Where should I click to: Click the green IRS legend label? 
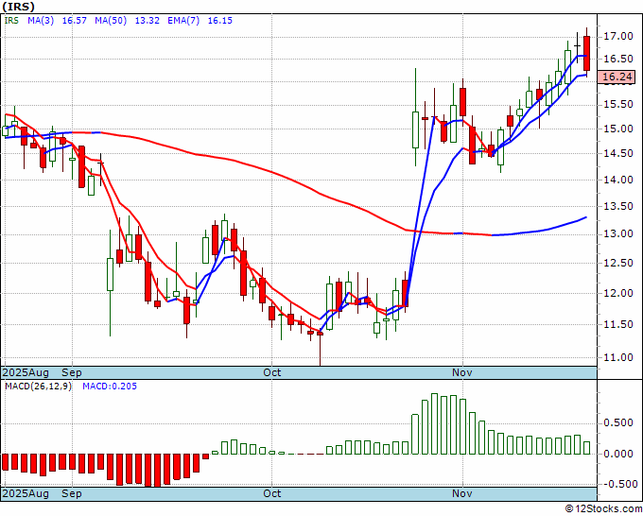(11, 20)
